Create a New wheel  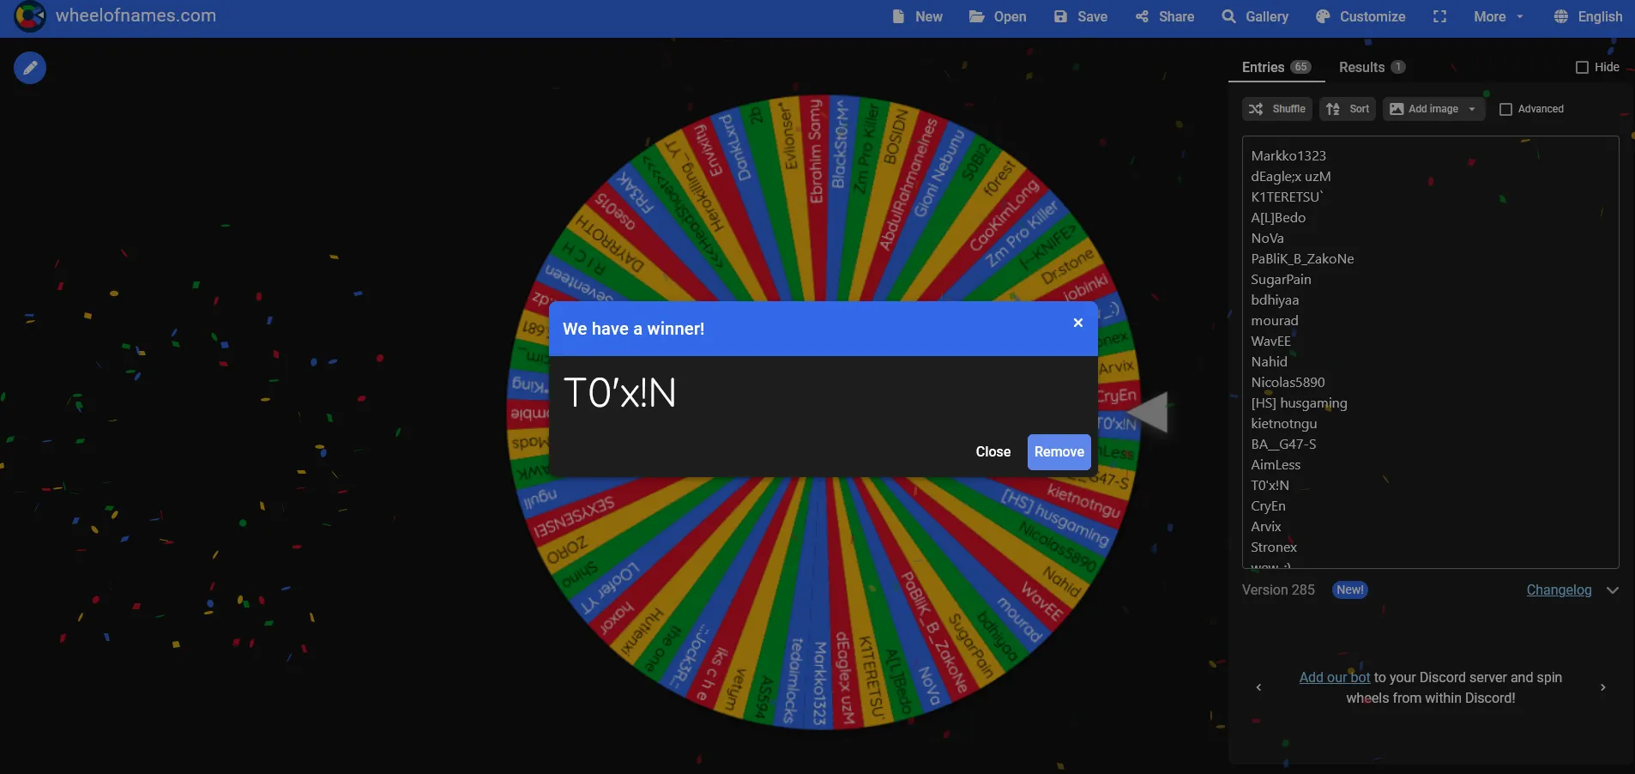click(917, 16)
